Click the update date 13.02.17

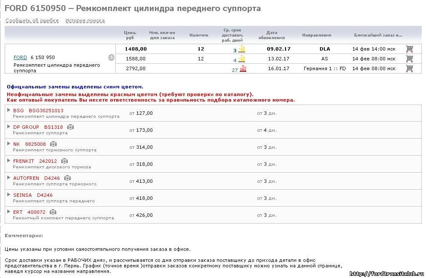coord(279,59)
